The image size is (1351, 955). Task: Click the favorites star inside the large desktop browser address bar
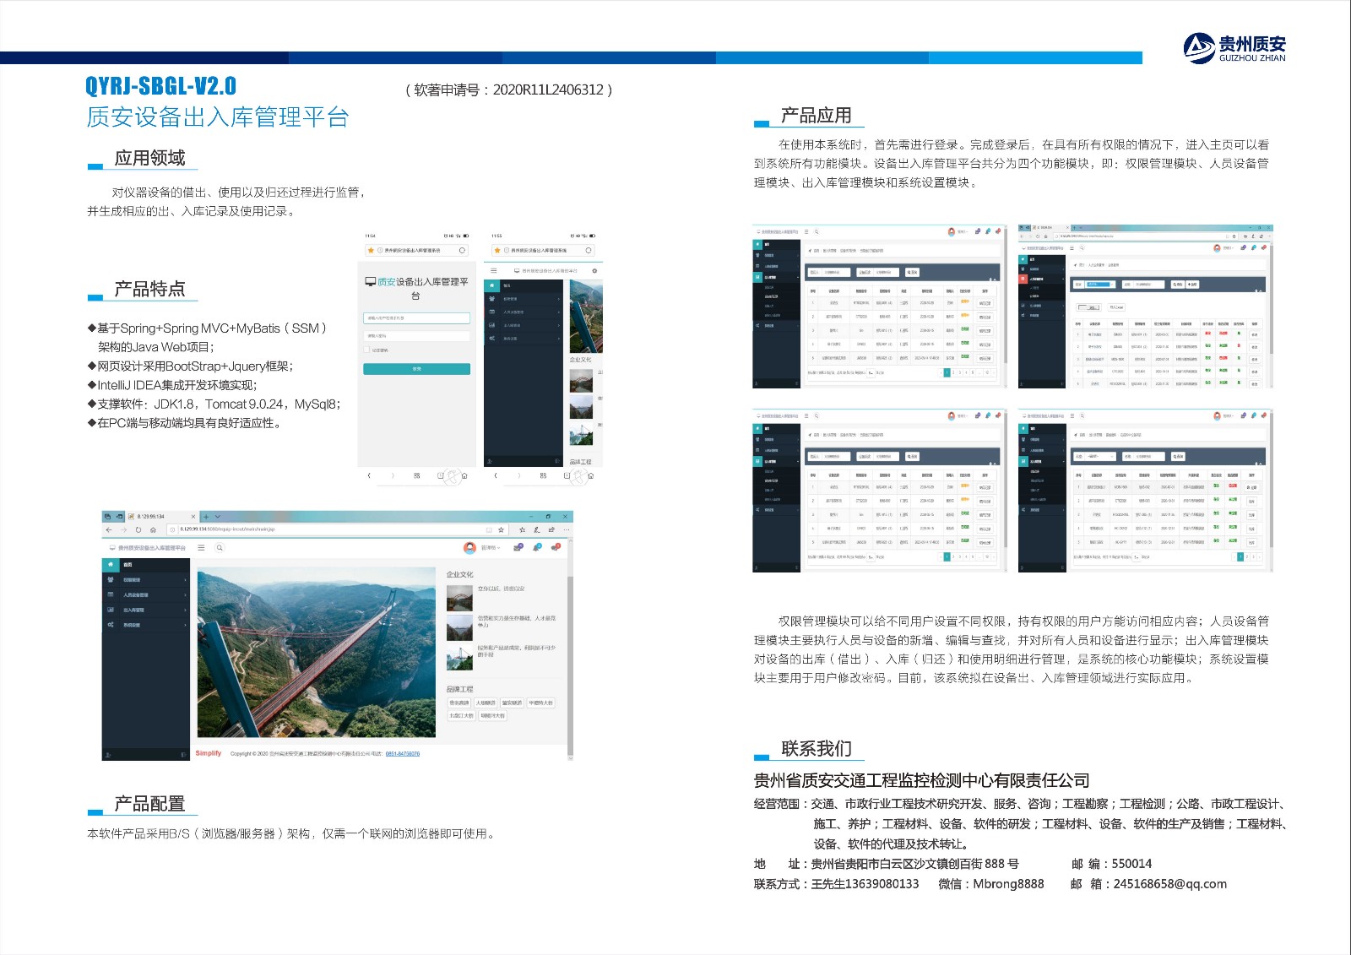pos(501,529)
